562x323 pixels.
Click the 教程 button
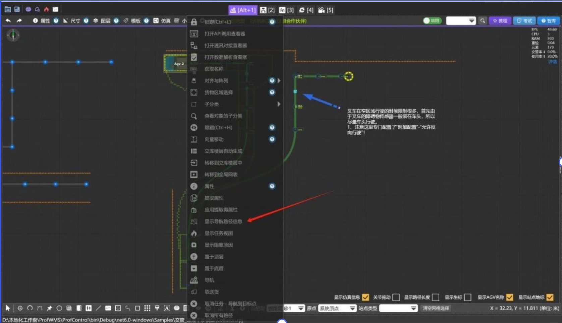point(500,21)
